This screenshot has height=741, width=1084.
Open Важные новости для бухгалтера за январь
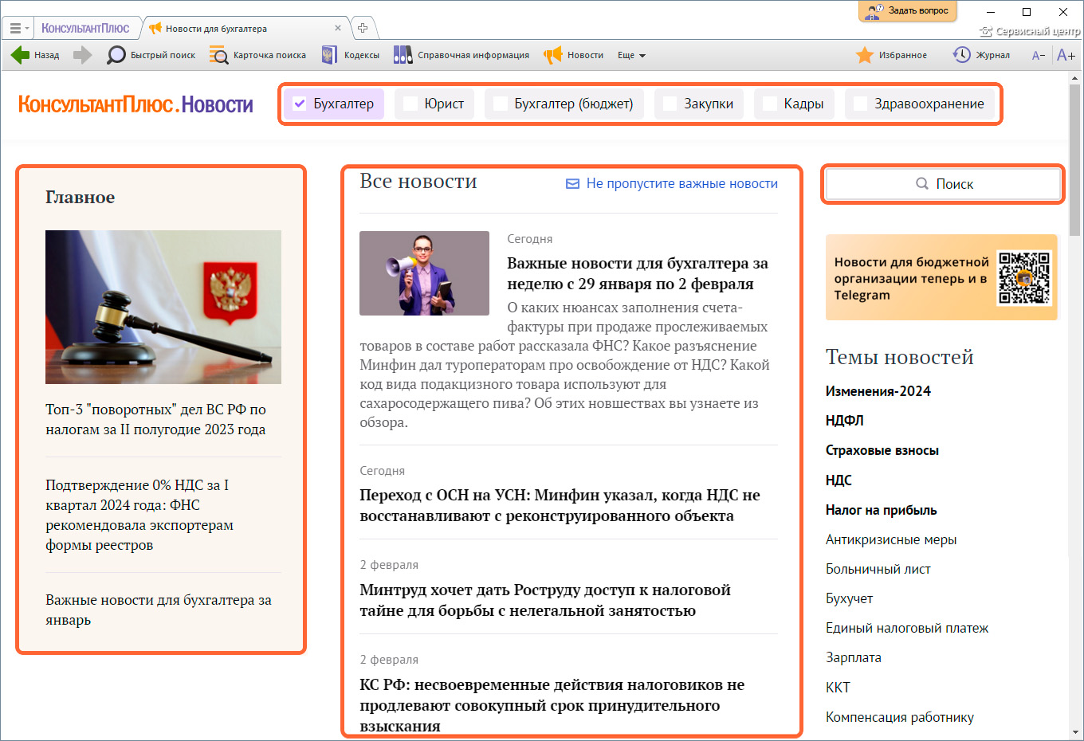(159, 610)
